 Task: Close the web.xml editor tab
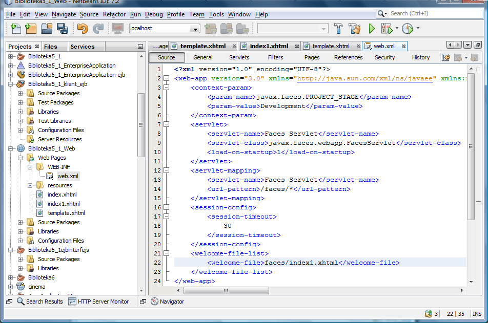pos(403,46)
